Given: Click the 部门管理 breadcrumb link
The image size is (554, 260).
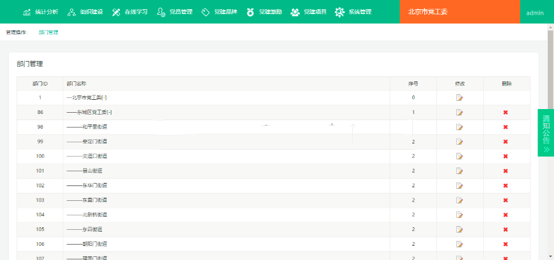Looking at the screenshot, I should coord(48,32).
